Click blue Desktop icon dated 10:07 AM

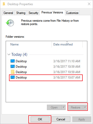point(13,77)
